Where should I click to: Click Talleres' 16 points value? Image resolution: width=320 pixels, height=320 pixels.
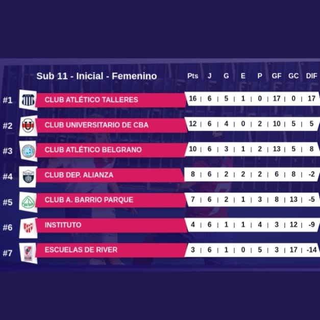(192, 100)
